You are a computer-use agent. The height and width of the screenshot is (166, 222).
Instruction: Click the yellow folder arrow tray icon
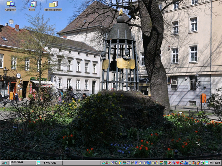(120, 163)
